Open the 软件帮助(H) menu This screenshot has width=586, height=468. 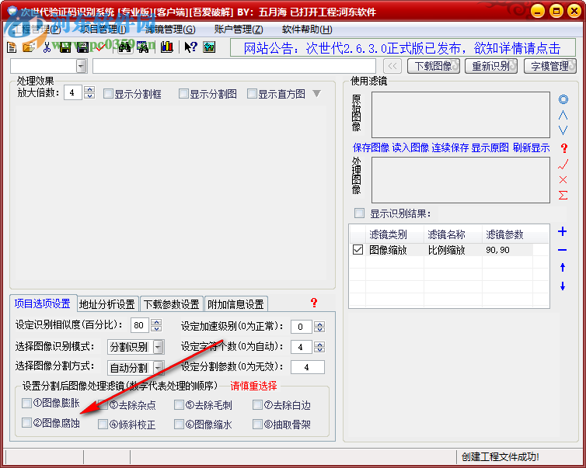(x=307, y=29)
